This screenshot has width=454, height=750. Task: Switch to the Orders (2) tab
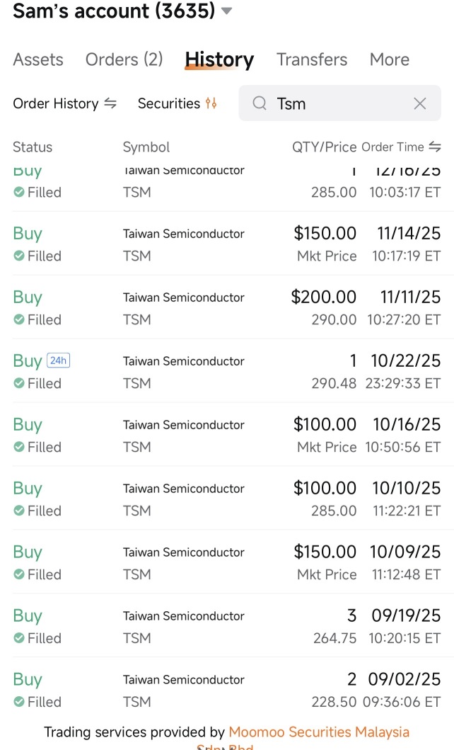point(124,59)
